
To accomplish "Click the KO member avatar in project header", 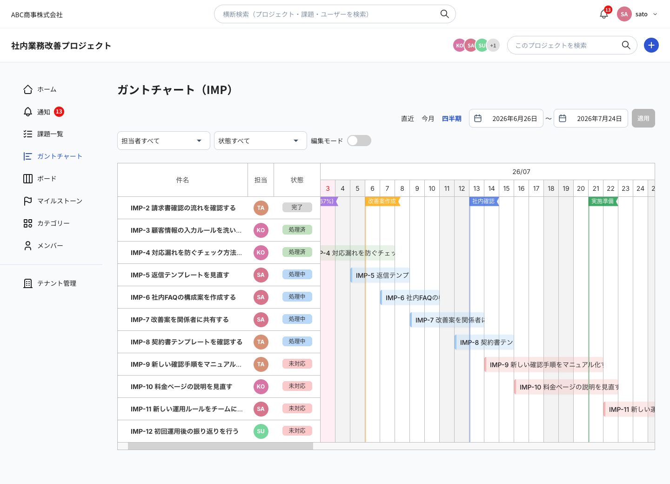I will click(459, 45).
